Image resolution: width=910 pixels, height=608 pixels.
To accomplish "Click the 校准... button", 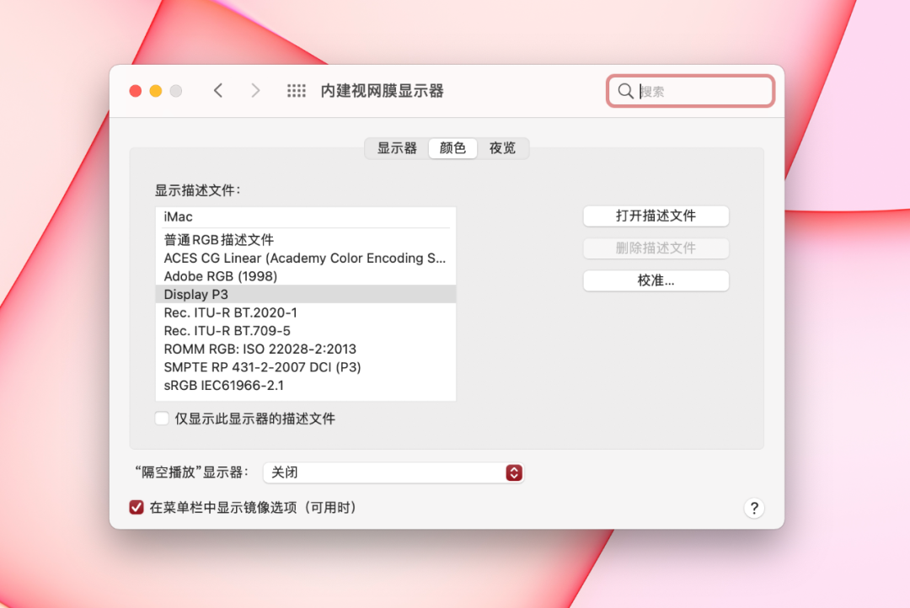I will tap(656, 280).
